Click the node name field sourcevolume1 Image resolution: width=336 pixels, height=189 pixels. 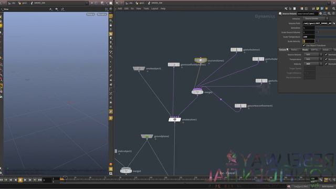(x=308, y=14)
